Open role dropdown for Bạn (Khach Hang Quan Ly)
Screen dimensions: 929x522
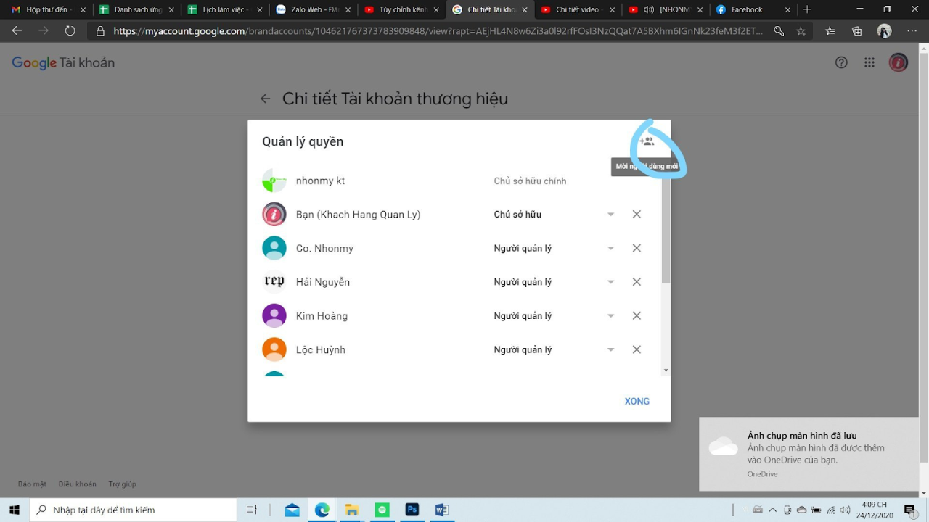coord(610,215)
